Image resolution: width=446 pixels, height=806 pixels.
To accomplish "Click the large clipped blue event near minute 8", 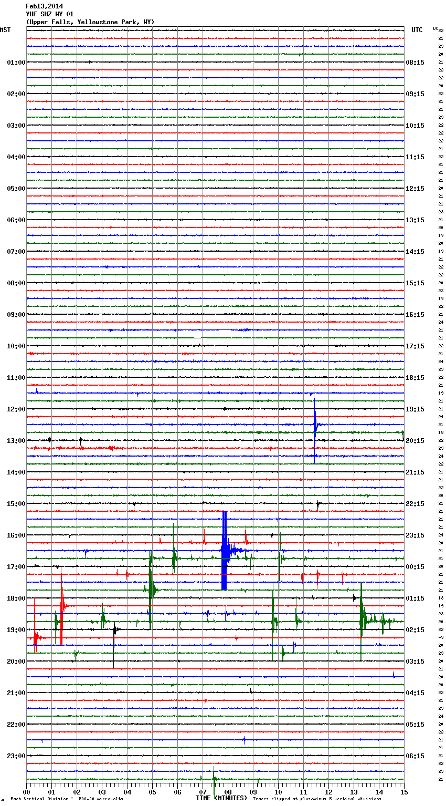I will coord(225,550).
